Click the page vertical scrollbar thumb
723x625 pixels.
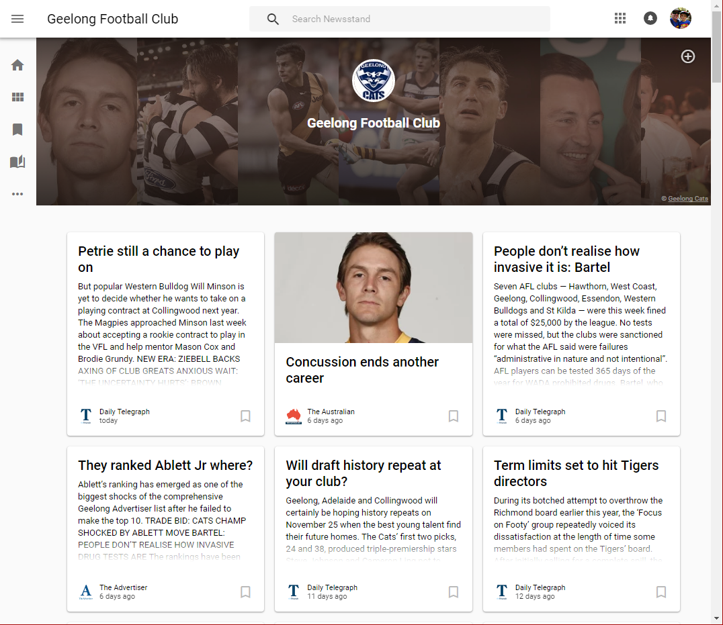pos(716,48)
